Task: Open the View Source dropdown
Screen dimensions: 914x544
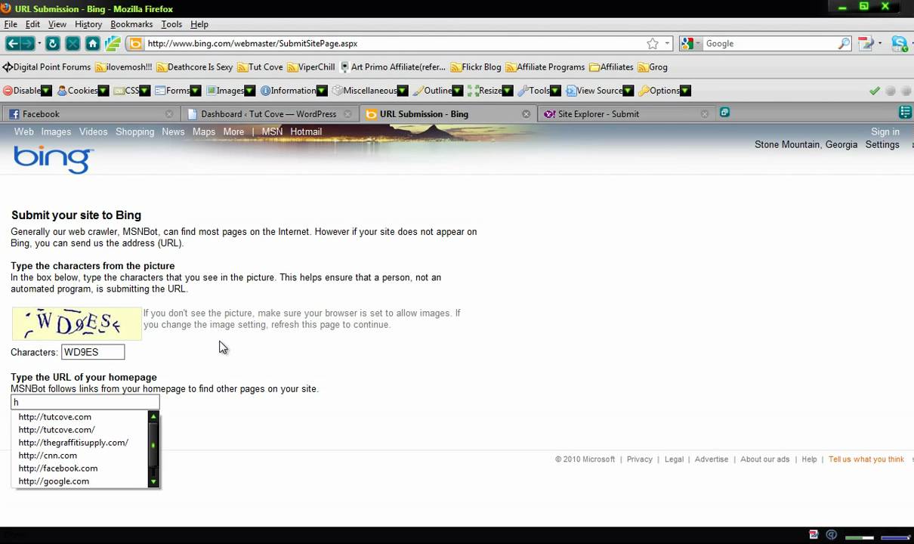Action: click(598, 91)
